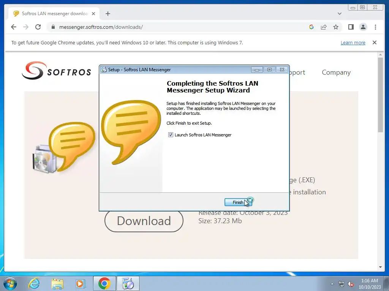View site info via padlock icon
The width and height of the screenshot is (389, 291).
[x=53, y=27]
